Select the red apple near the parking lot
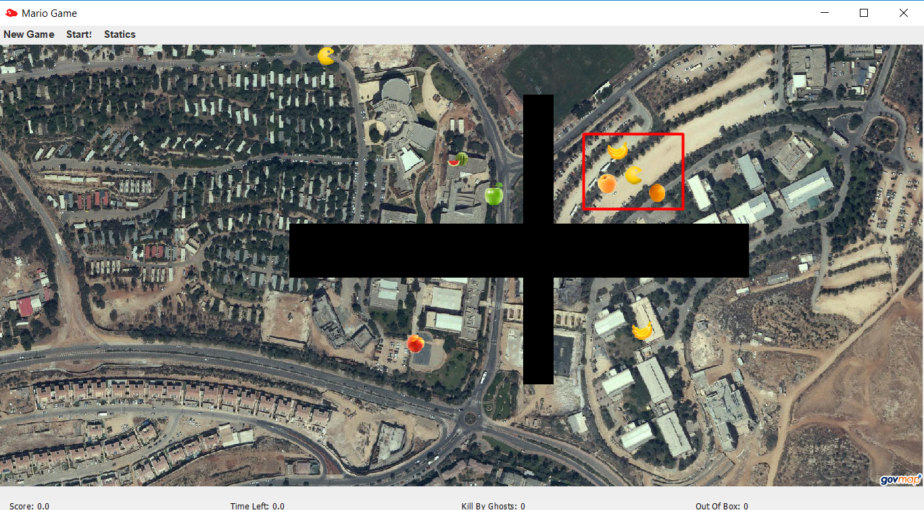Image resolution: width=924 pixels, height=510 pixels. (416, 344)
